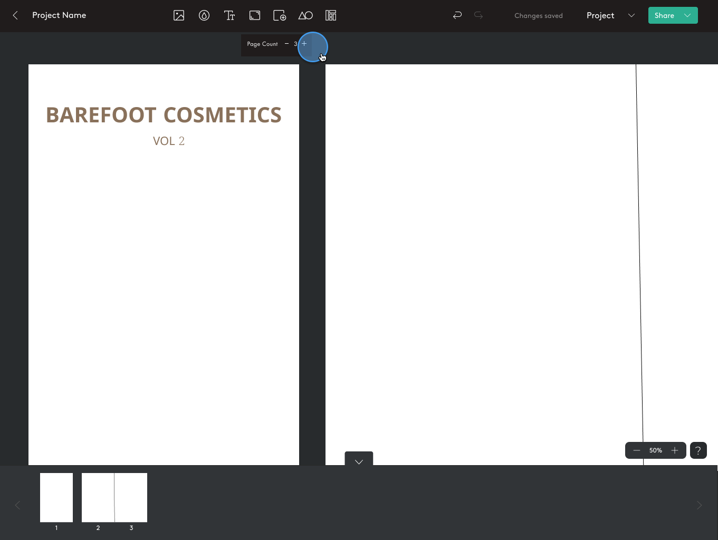Select the resize frame tool

pos(255,15)
